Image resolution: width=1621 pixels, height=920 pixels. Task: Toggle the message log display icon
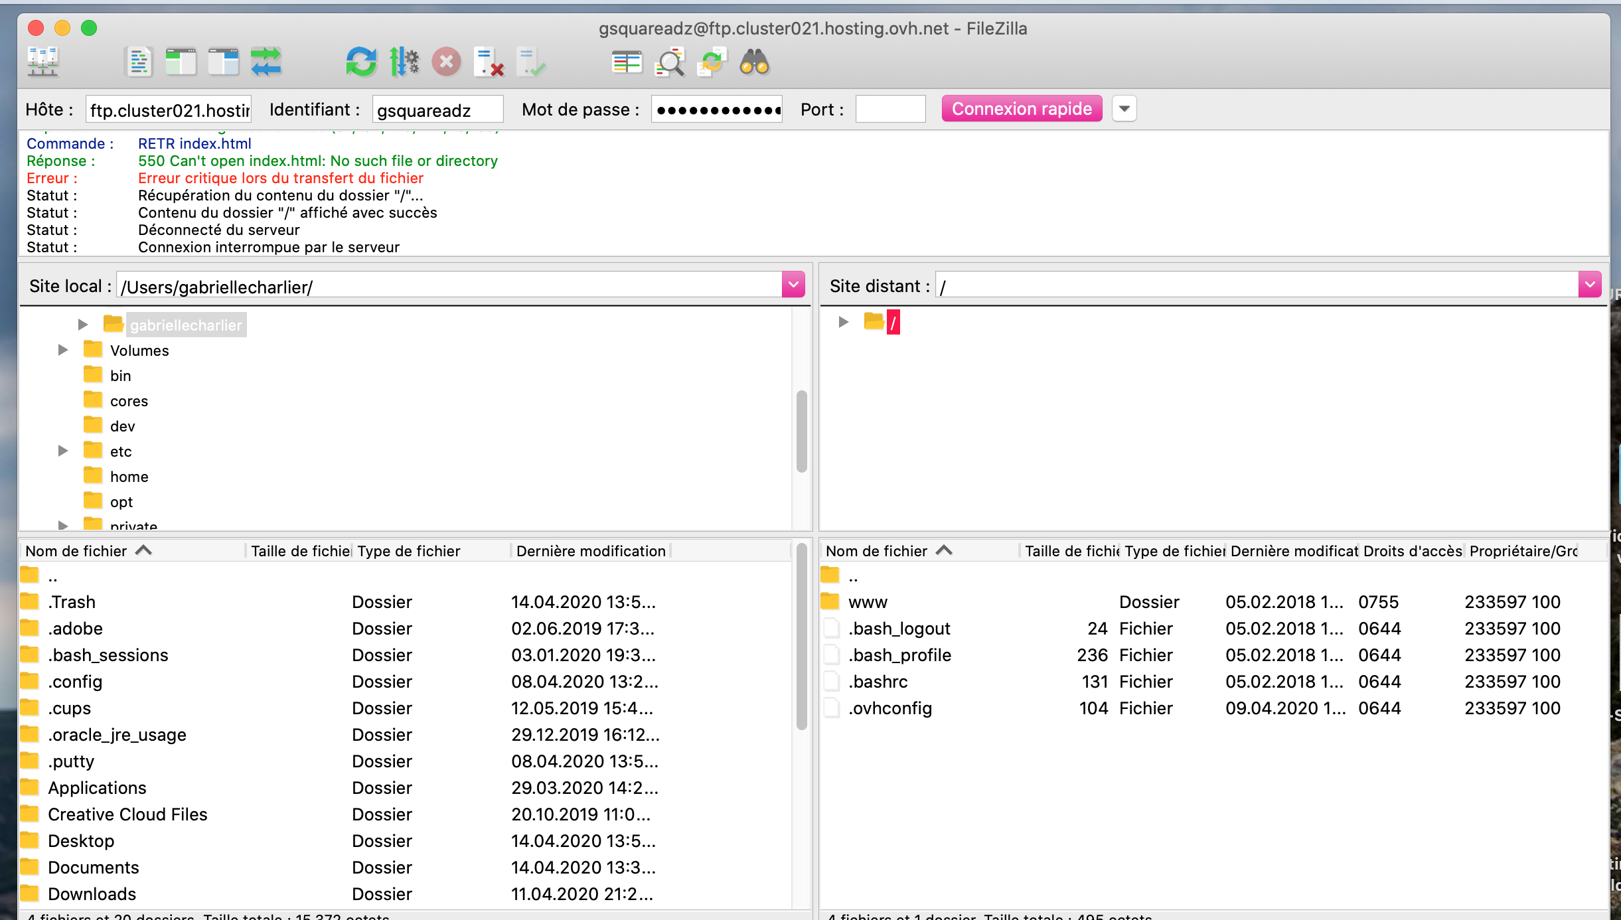139,63
